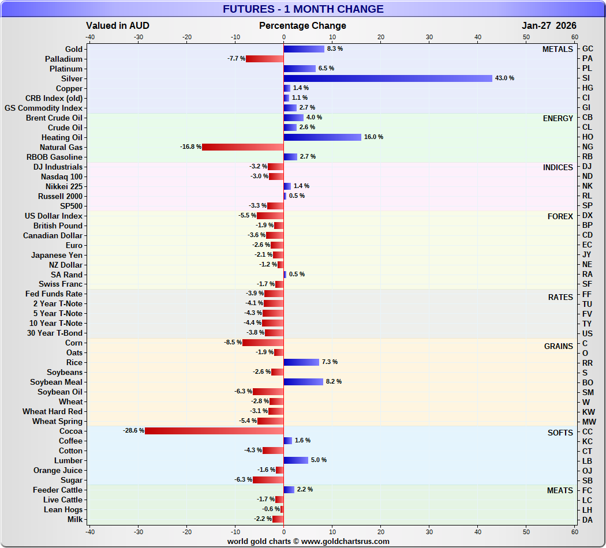606x548 pixels.
Task: Click the SOFTS section heading
Action: (x=560, y=433)
